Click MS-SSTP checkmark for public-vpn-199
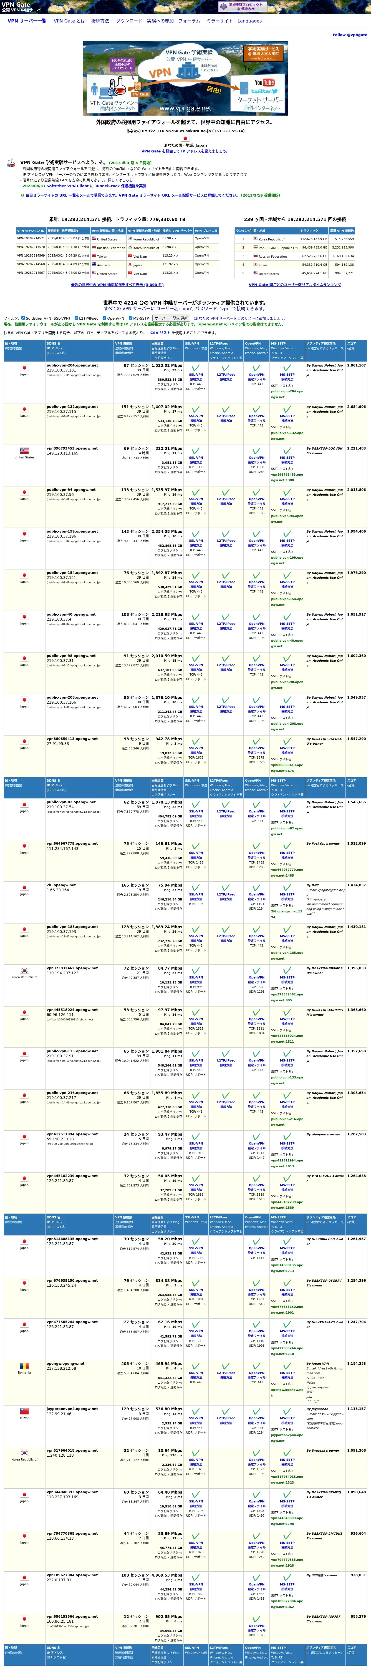The width and height of the screenshot is (371, 1666). click(287, 534)
